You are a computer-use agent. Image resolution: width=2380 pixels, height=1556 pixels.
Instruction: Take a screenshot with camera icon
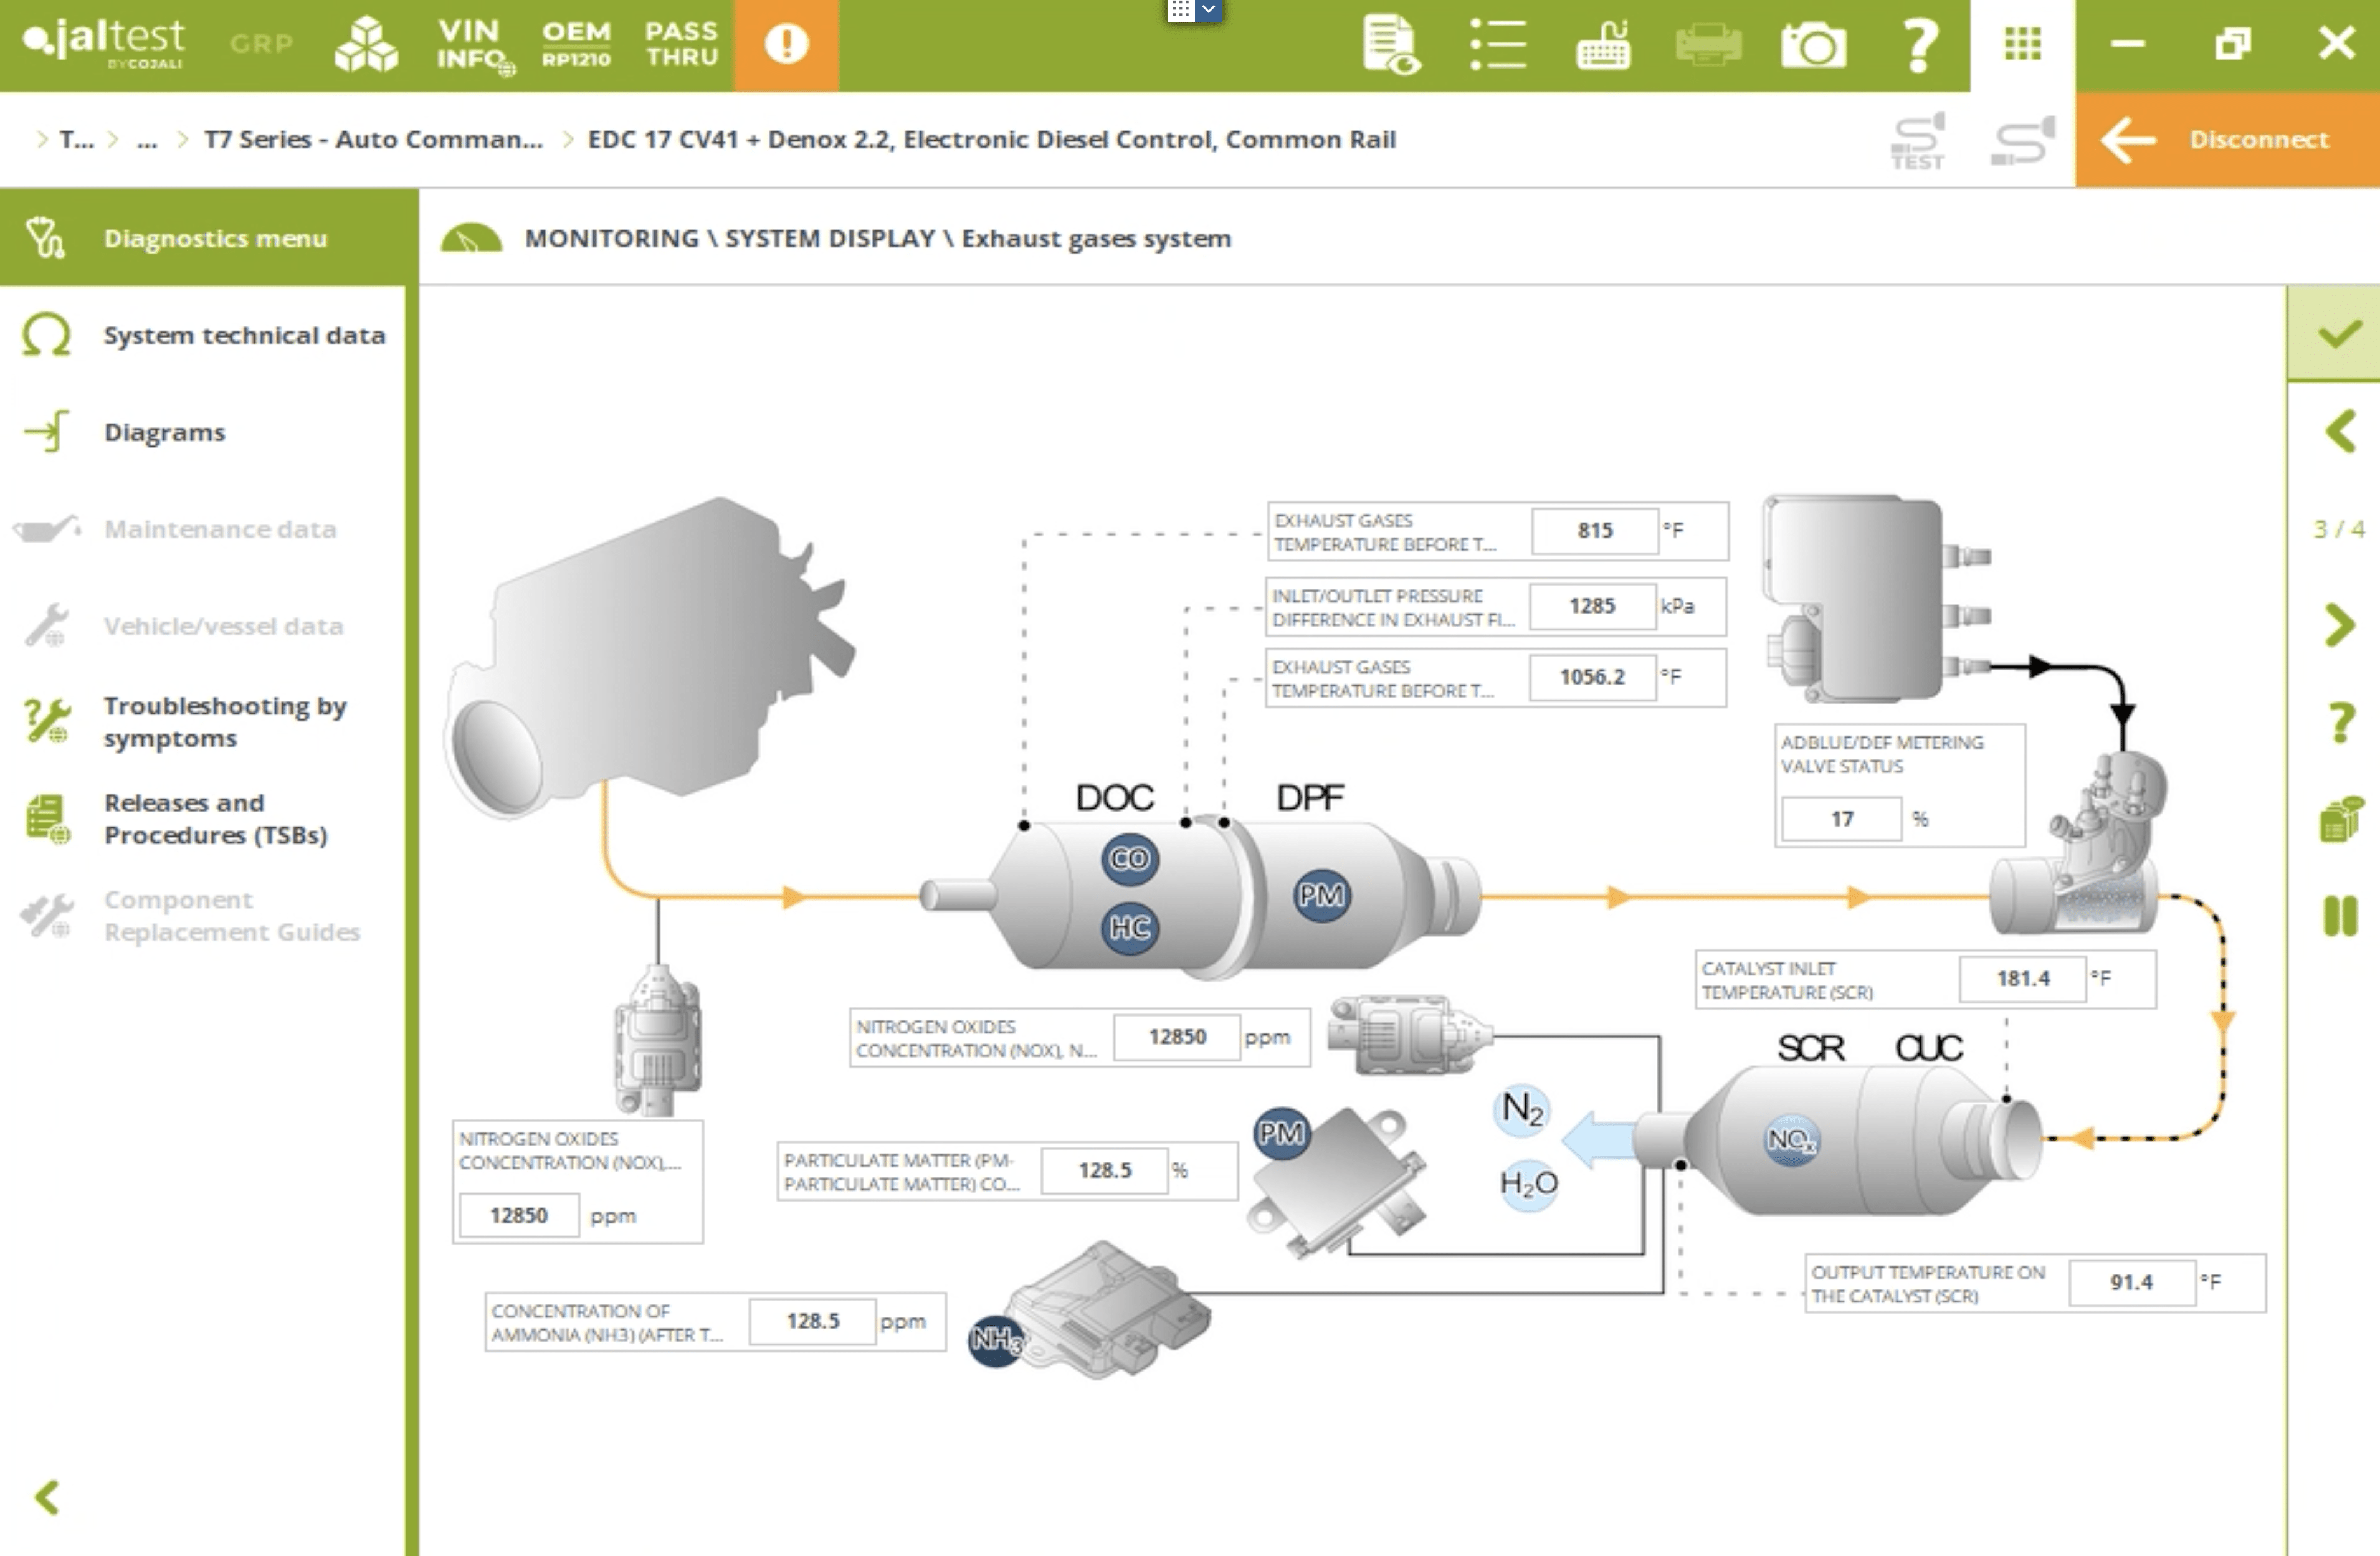tap(1813, 44)
